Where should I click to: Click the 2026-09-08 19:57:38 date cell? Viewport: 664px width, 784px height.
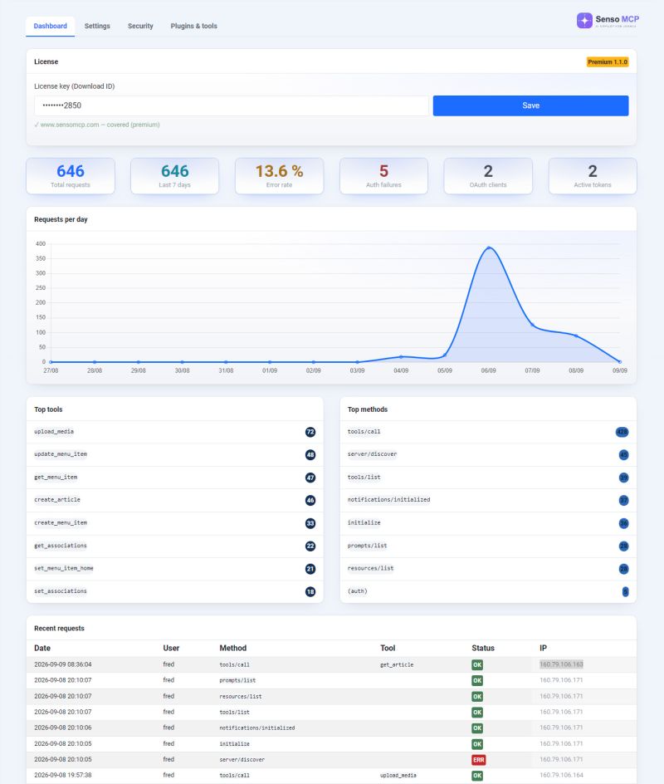click(63, 775)
